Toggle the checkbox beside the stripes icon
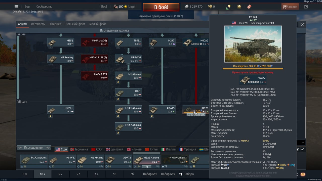Viewport: 322px width, 181px height. click(x=302, y=149)
